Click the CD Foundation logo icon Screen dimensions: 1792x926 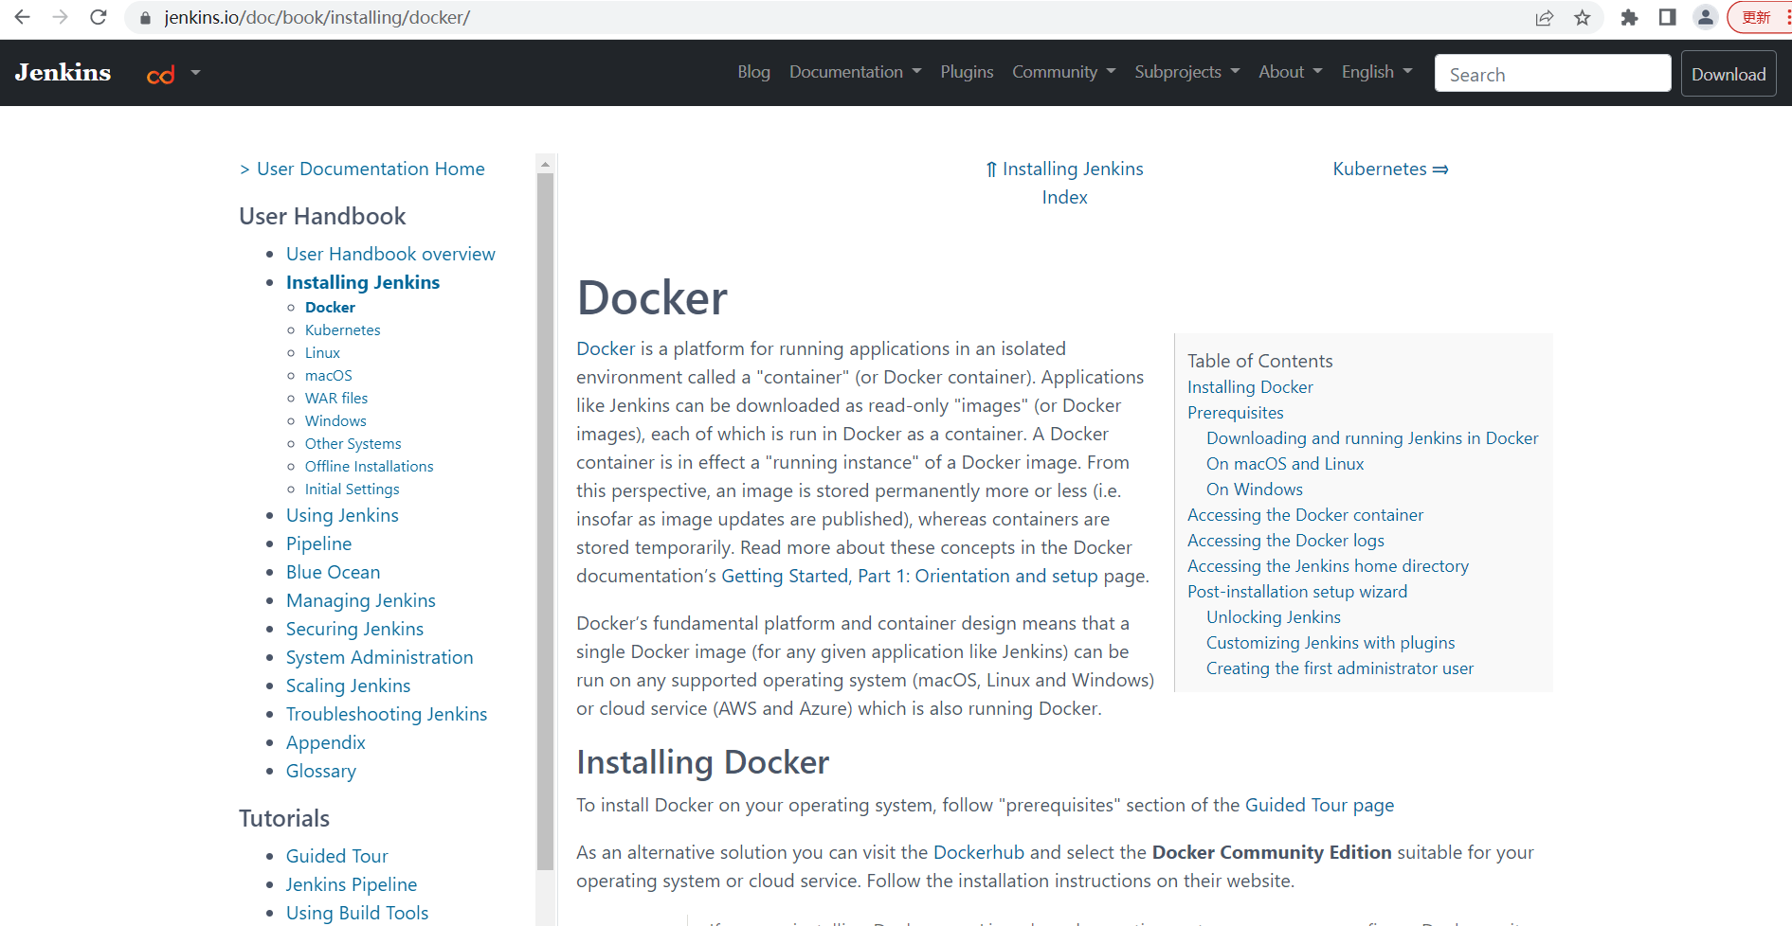pyautogui.click(x=160, y=75)
